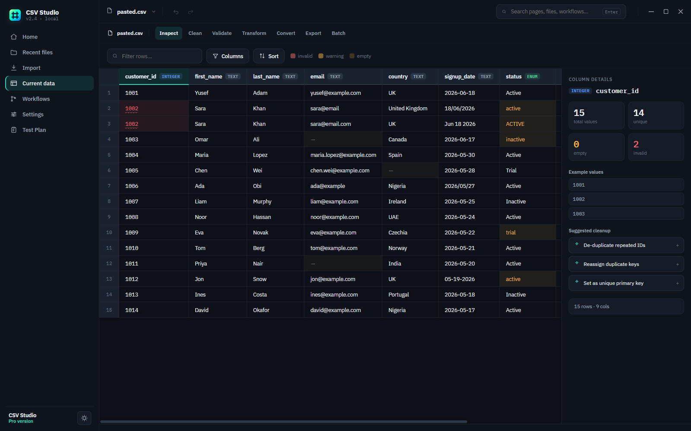This screenshot has width=691, height=431.
Task: Open the Convert tab
Action: tap(286, 33)
